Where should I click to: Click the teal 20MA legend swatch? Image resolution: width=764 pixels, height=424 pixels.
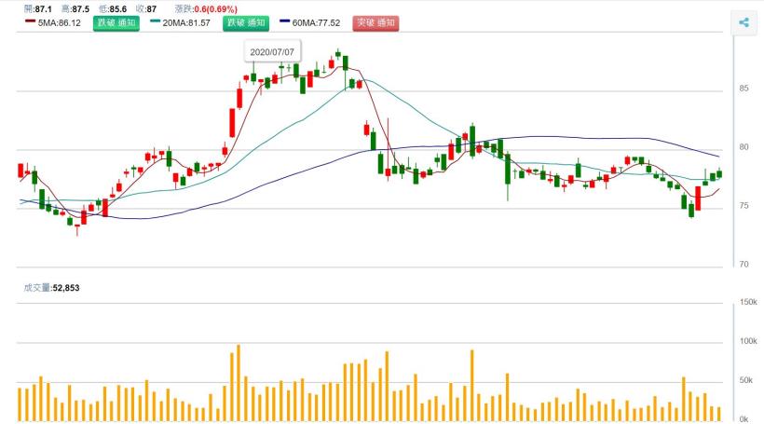(x=153, y=21)
